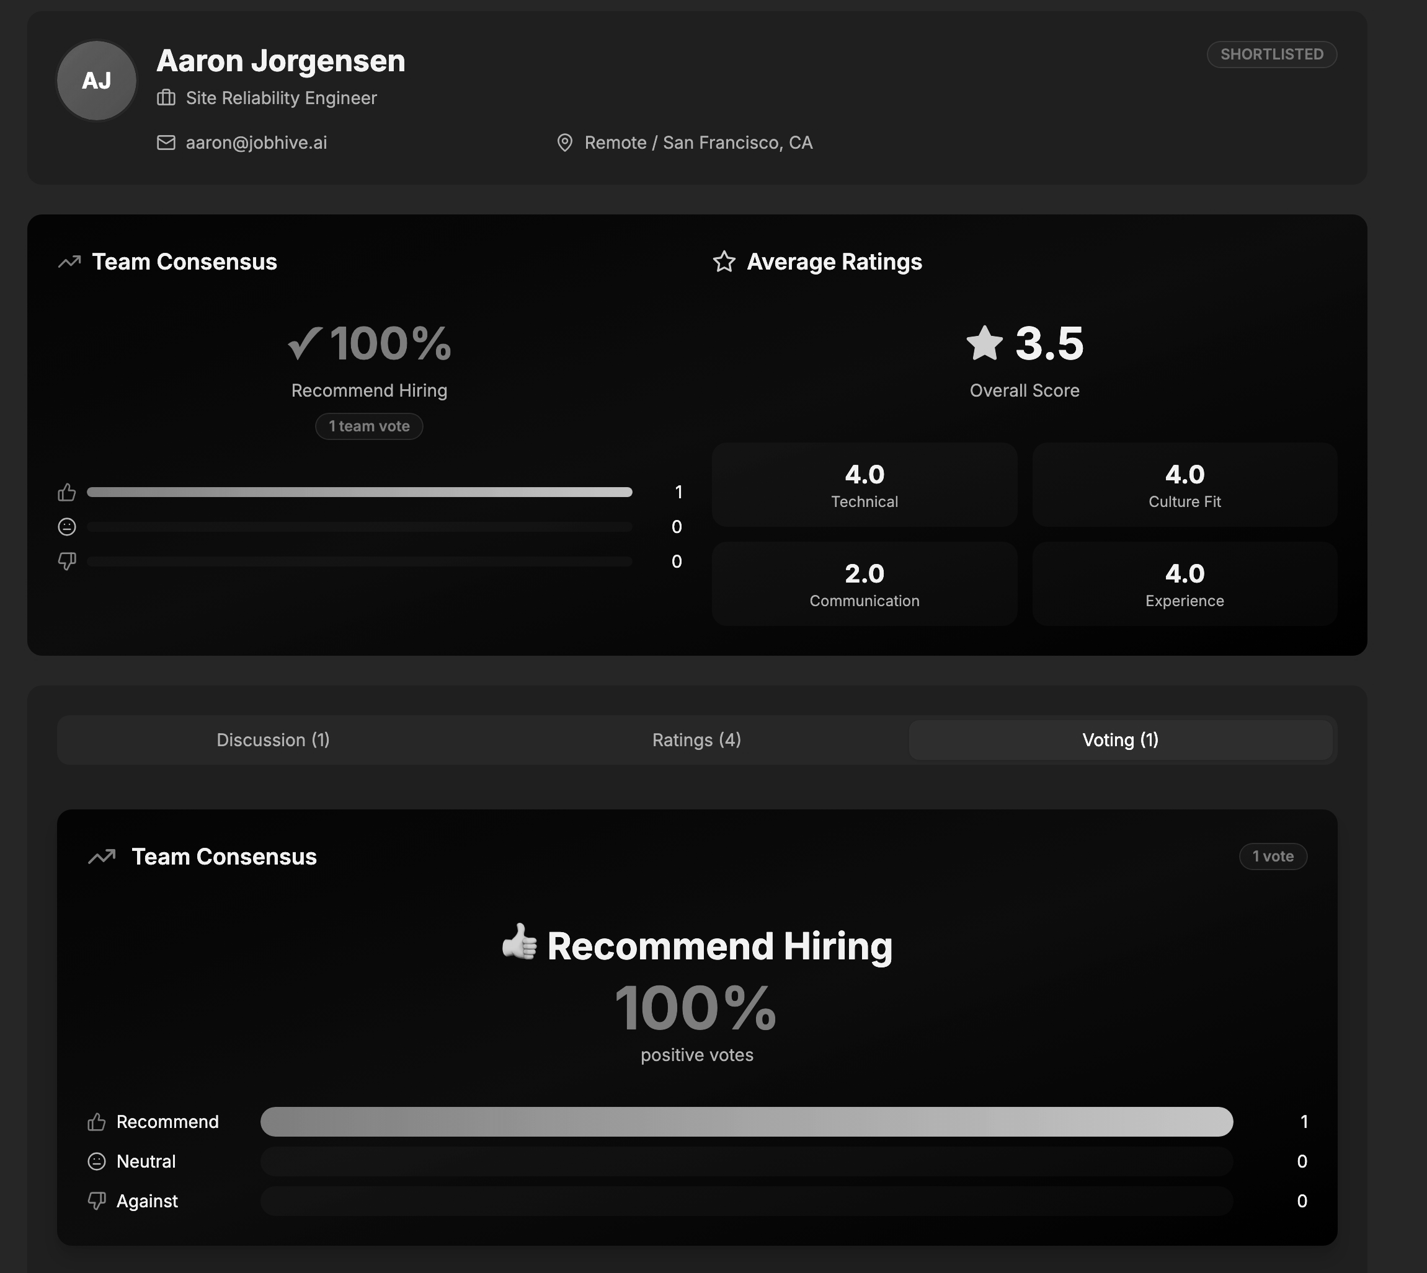
Task: Click thumbs-up icon in top consensus summary
Action: tap(66, 493)
